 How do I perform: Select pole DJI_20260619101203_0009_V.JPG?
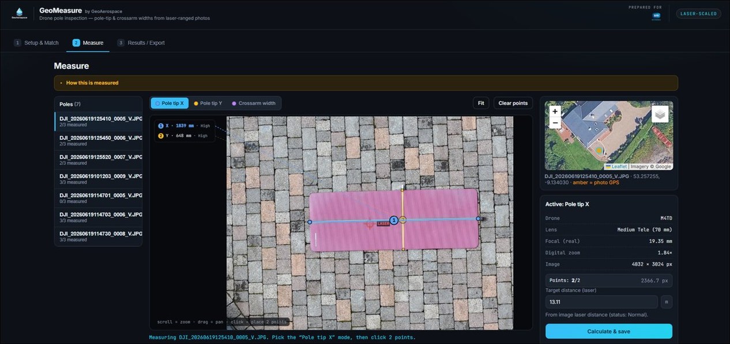tap(99, 179)
